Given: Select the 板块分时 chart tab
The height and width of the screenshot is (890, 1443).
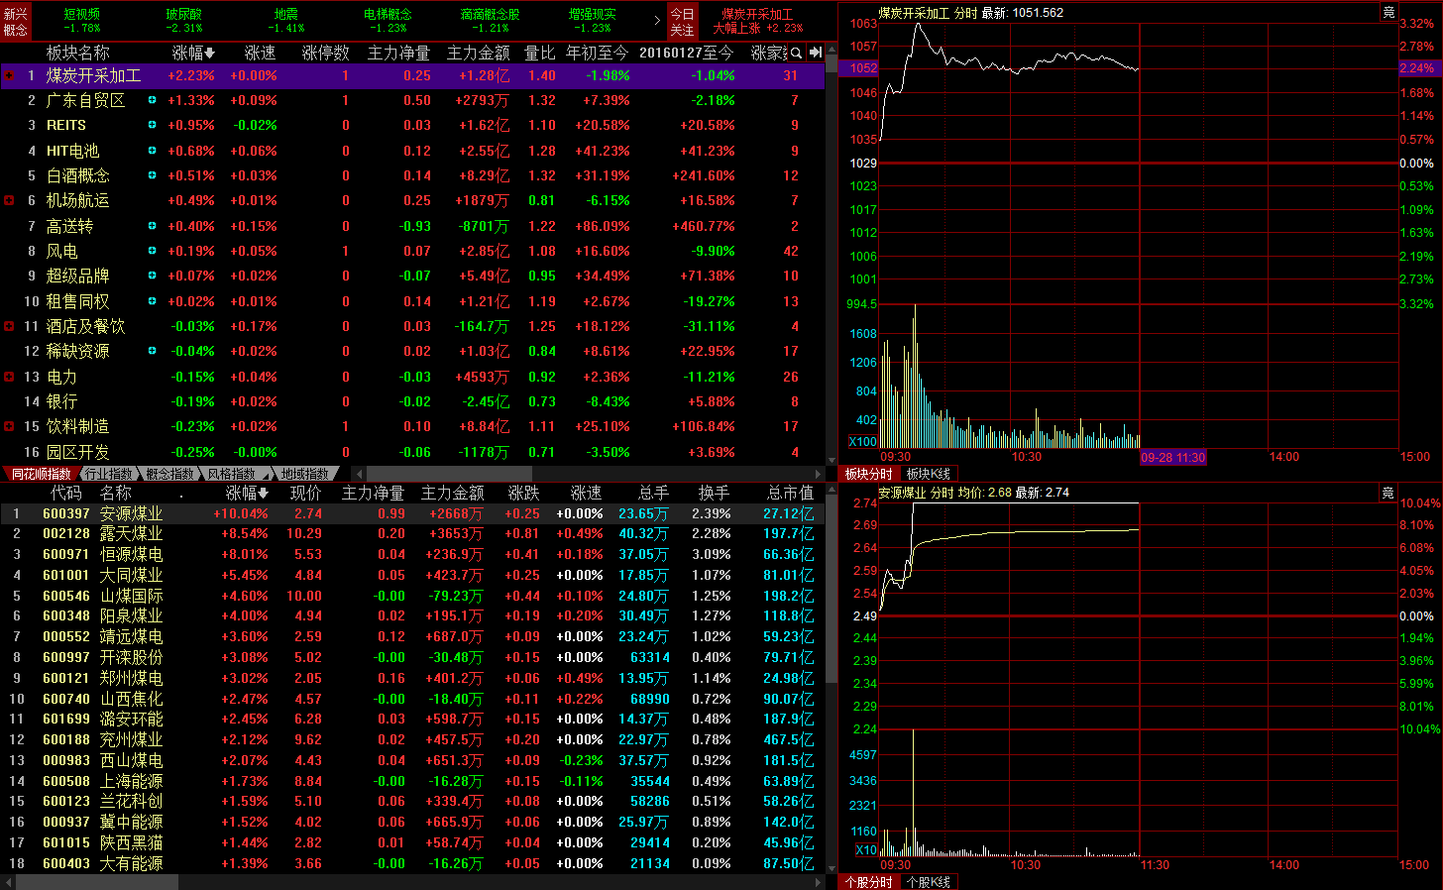Looking at the screenshot, I should [x=868, y=474].
